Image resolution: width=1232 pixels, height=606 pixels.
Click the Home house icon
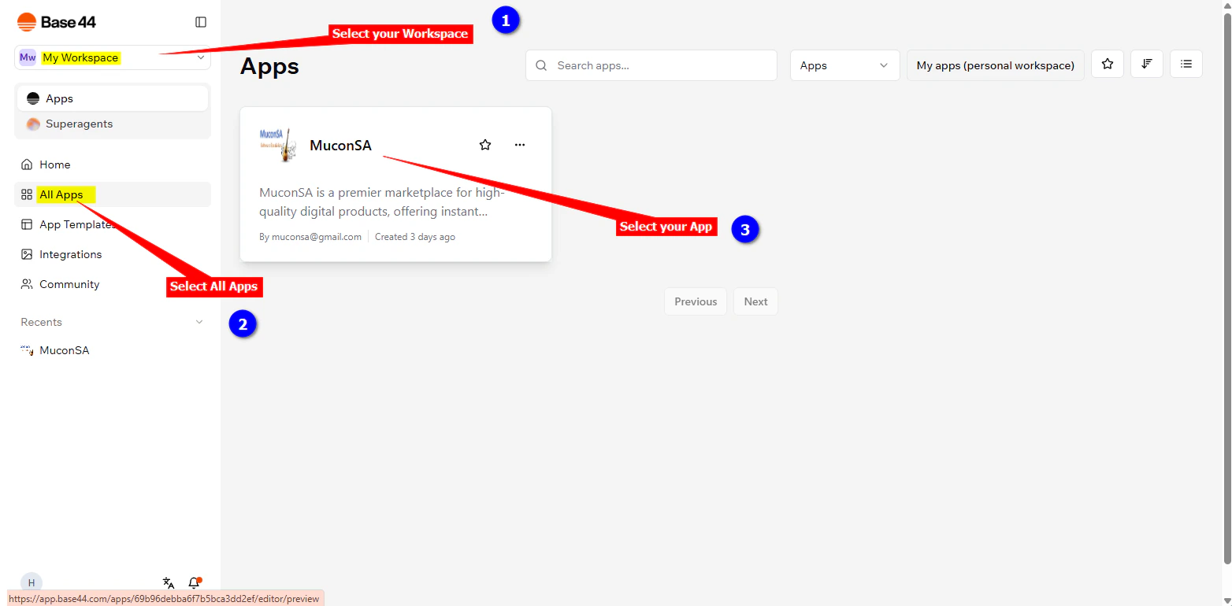tap(27, 164)
